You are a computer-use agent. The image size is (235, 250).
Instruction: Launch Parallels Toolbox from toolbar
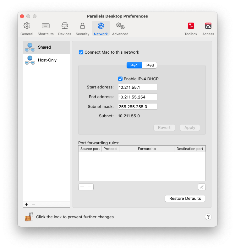click(191, 29)
